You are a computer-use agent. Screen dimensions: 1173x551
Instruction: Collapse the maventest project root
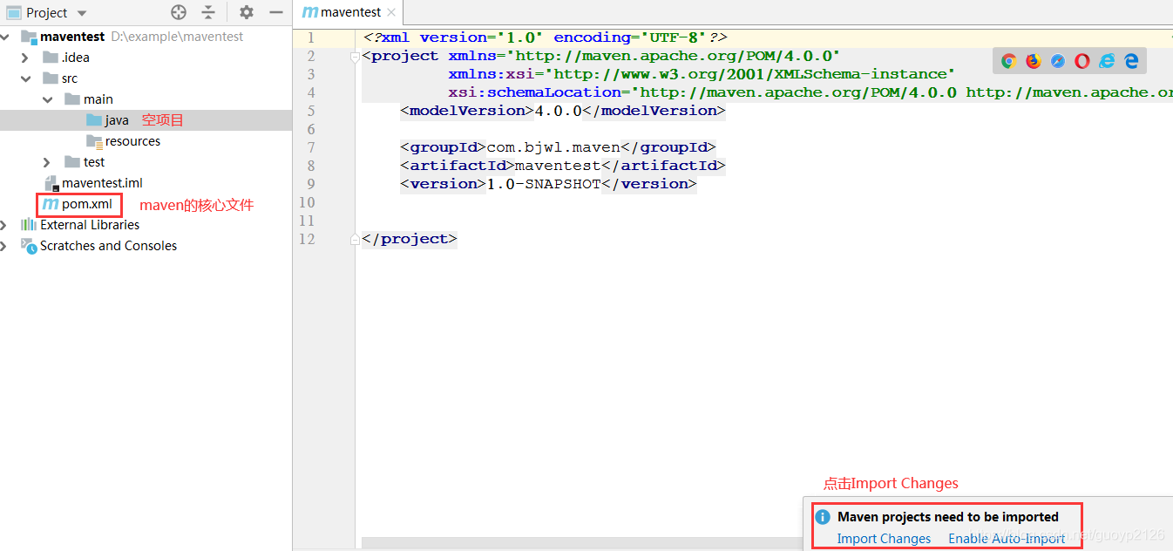point(5,37)
